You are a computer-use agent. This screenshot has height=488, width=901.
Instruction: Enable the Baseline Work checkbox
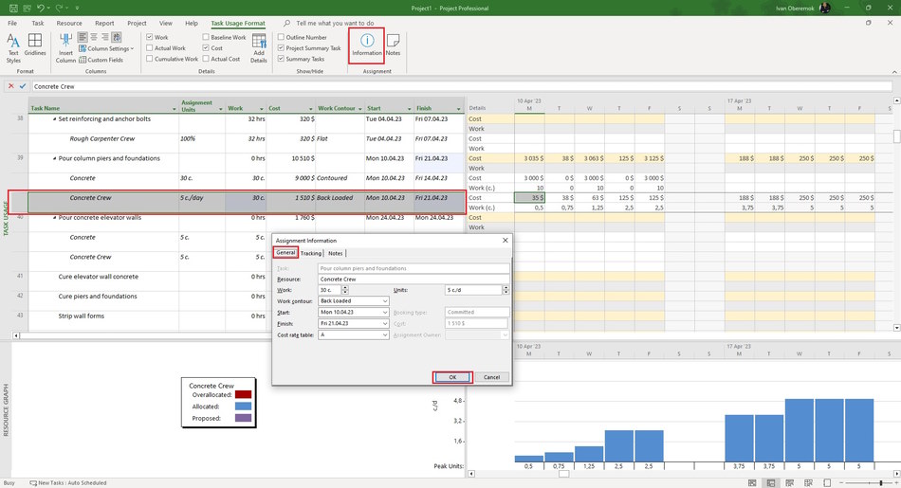tap(206, 37)
